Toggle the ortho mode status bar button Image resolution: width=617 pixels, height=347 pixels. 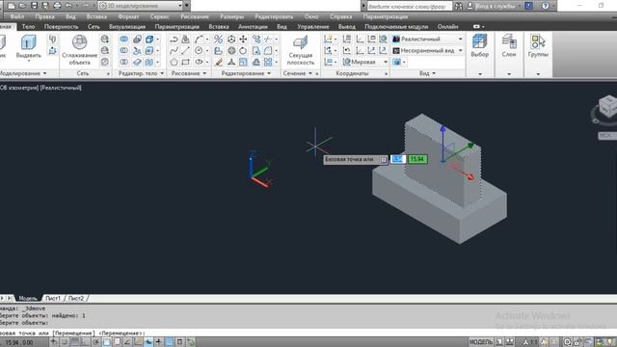click(85, 342)
